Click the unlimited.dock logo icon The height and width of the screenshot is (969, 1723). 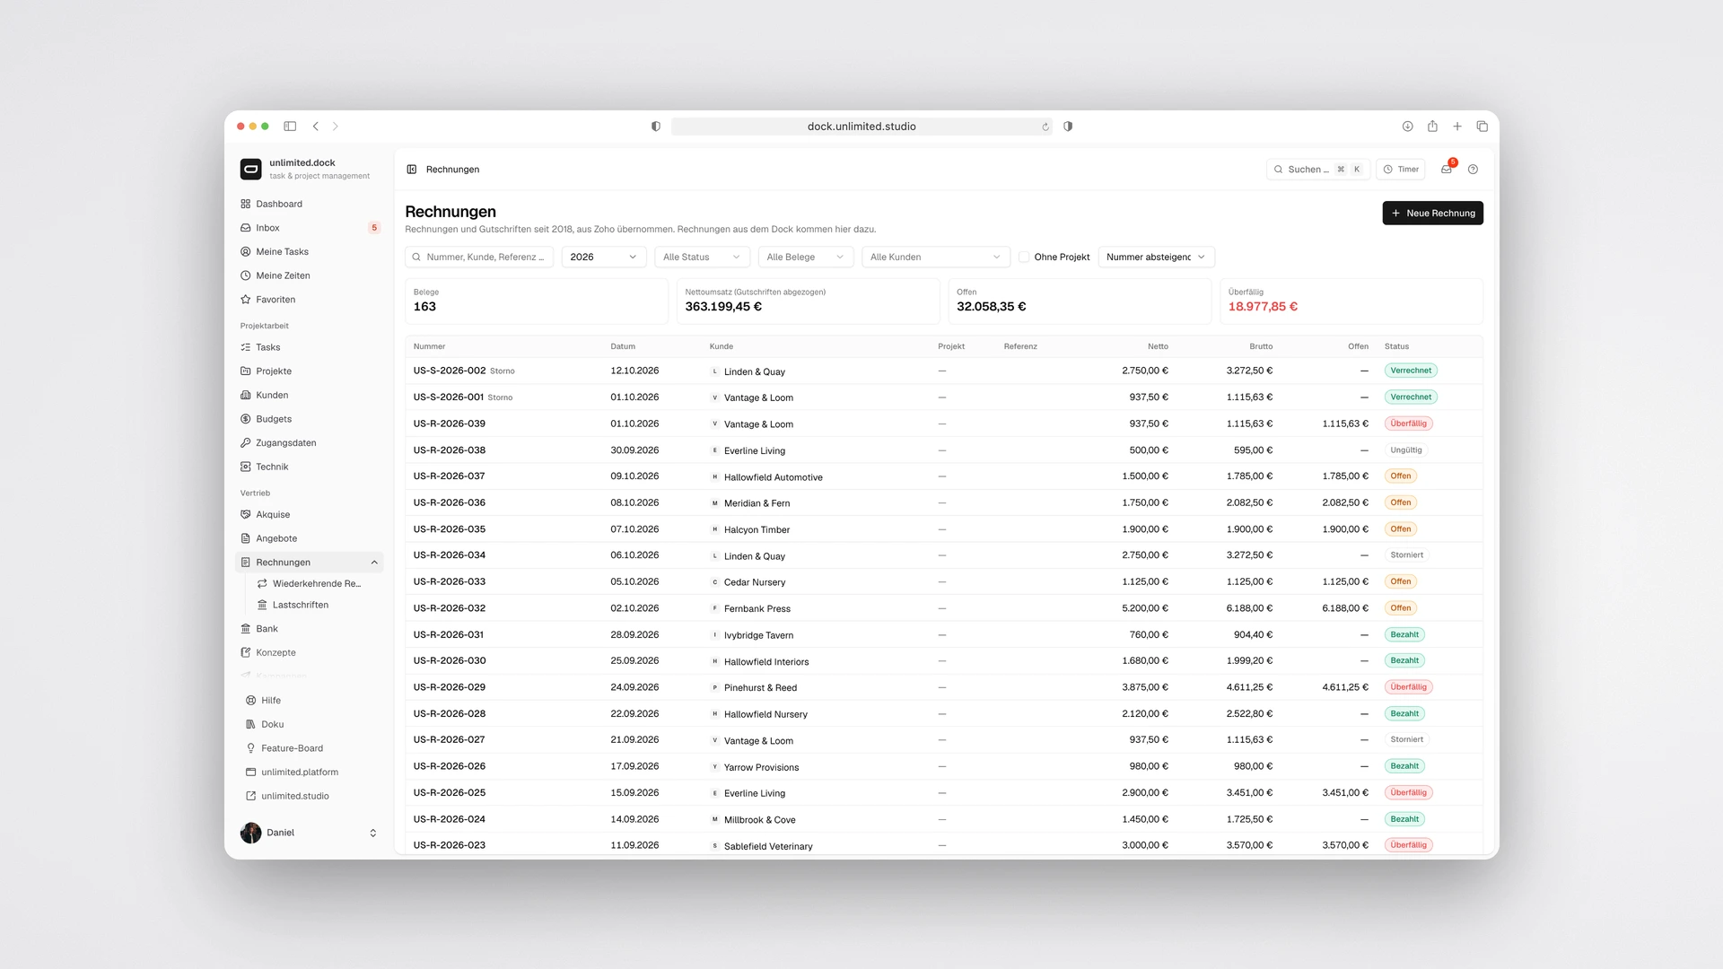251,169
